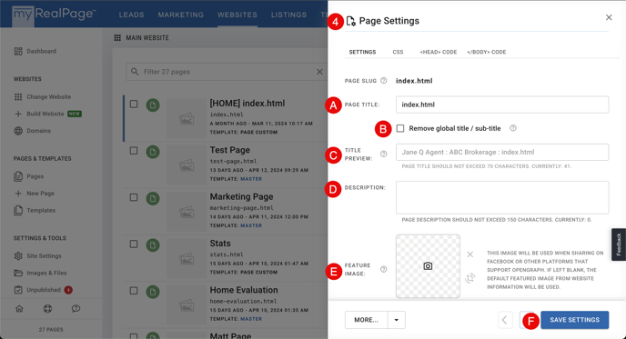The height and width of the screenshot is (339, 626).
Task: Click the Test Page thumbnail
Action: point(187,165)
